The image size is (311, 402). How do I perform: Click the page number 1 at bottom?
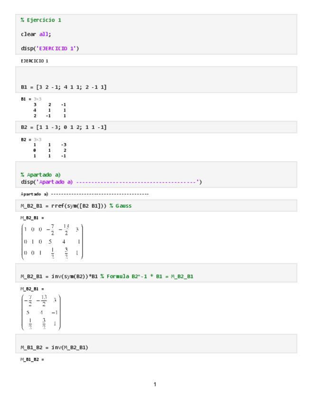[155, 384]
